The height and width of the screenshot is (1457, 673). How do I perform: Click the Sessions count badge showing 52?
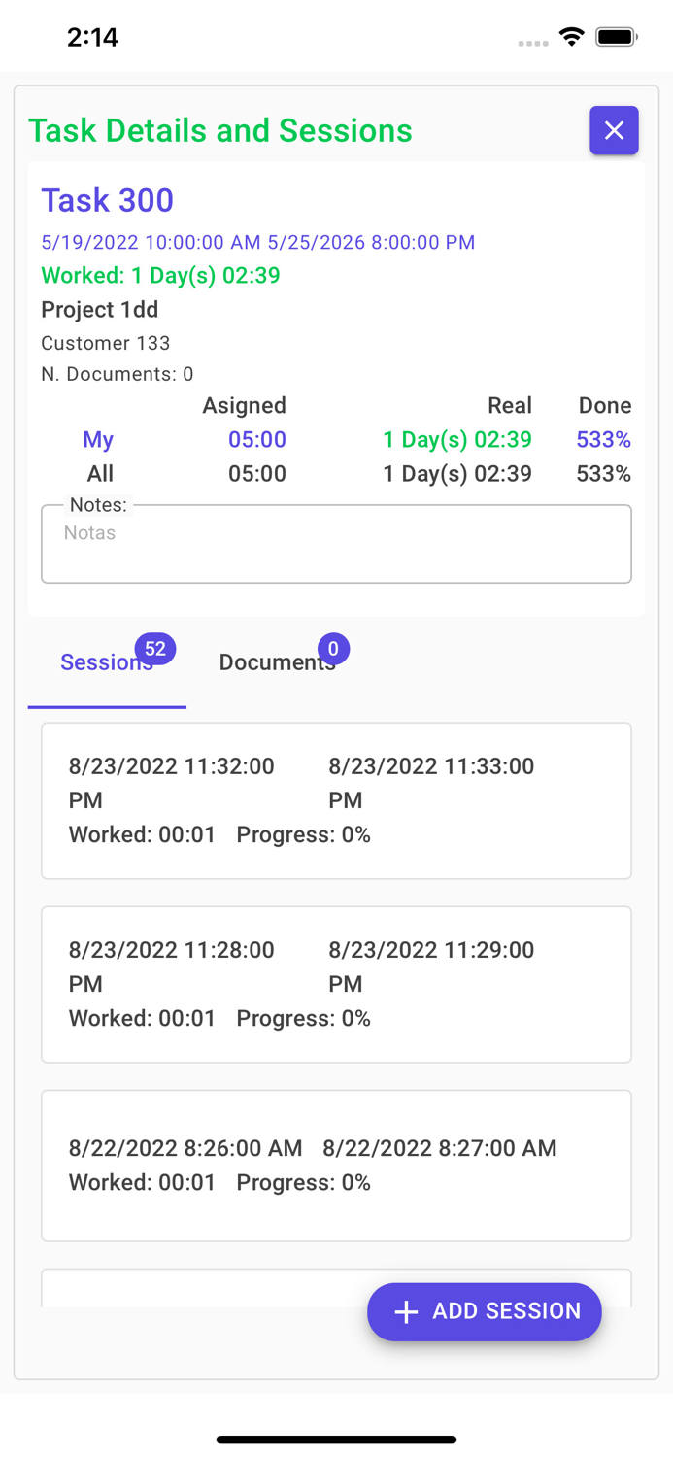[156, 648]
